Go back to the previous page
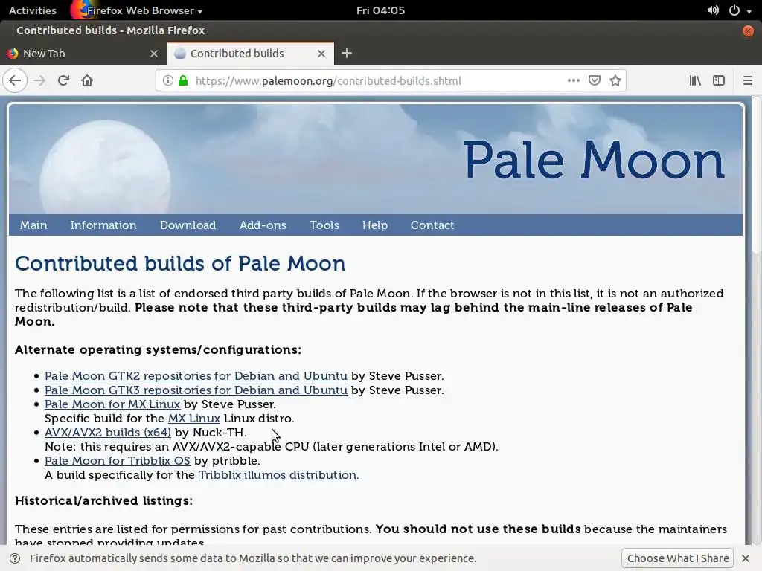The width and height of the screenshot is (762, 571). (15, 80)
